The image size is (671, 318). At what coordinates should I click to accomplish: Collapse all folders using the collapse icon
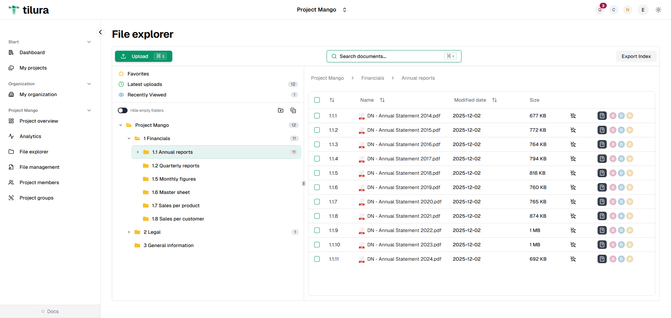point(293,110)
